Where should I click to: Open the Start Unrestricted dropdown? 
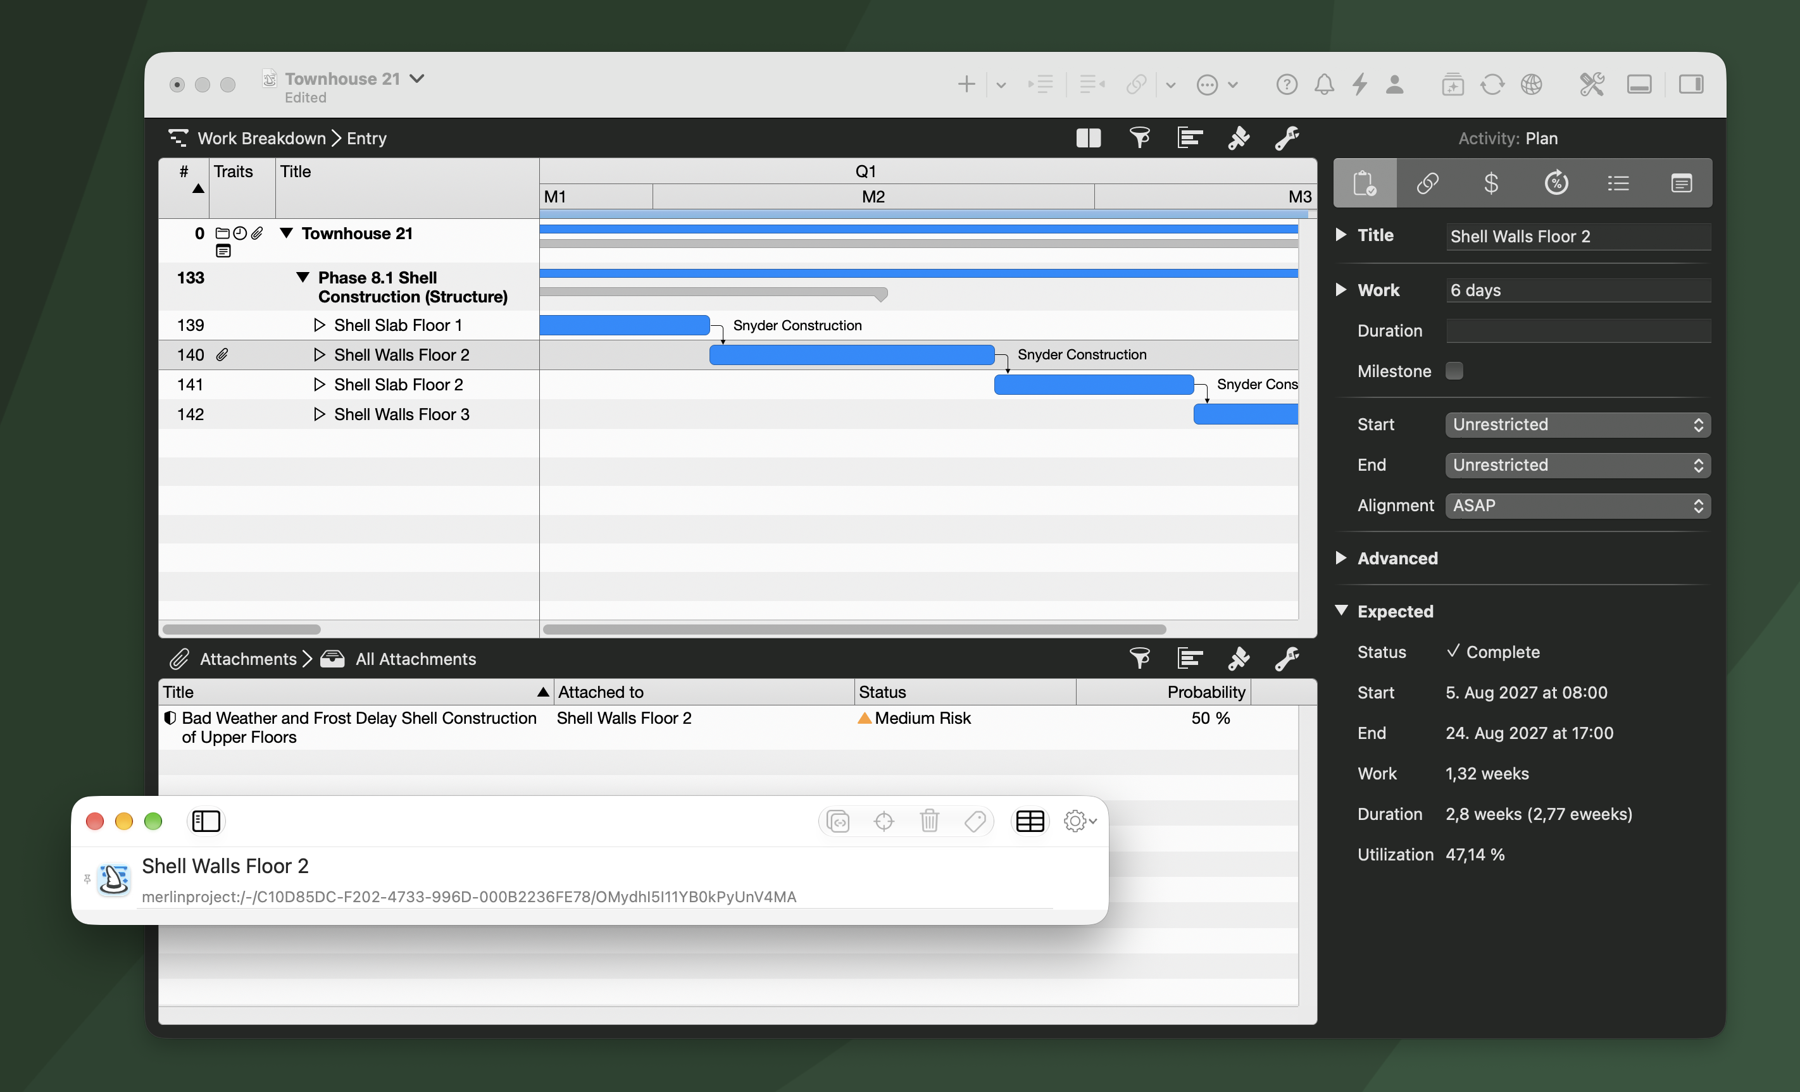pyautogui.click(x=1577, y=425)
